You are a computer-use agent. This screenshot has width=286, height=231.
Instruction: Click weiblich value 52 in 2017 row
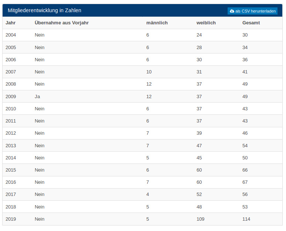click(199, 194)
